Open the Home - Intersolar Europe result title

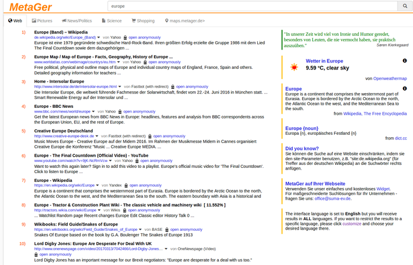click(59, 81)
